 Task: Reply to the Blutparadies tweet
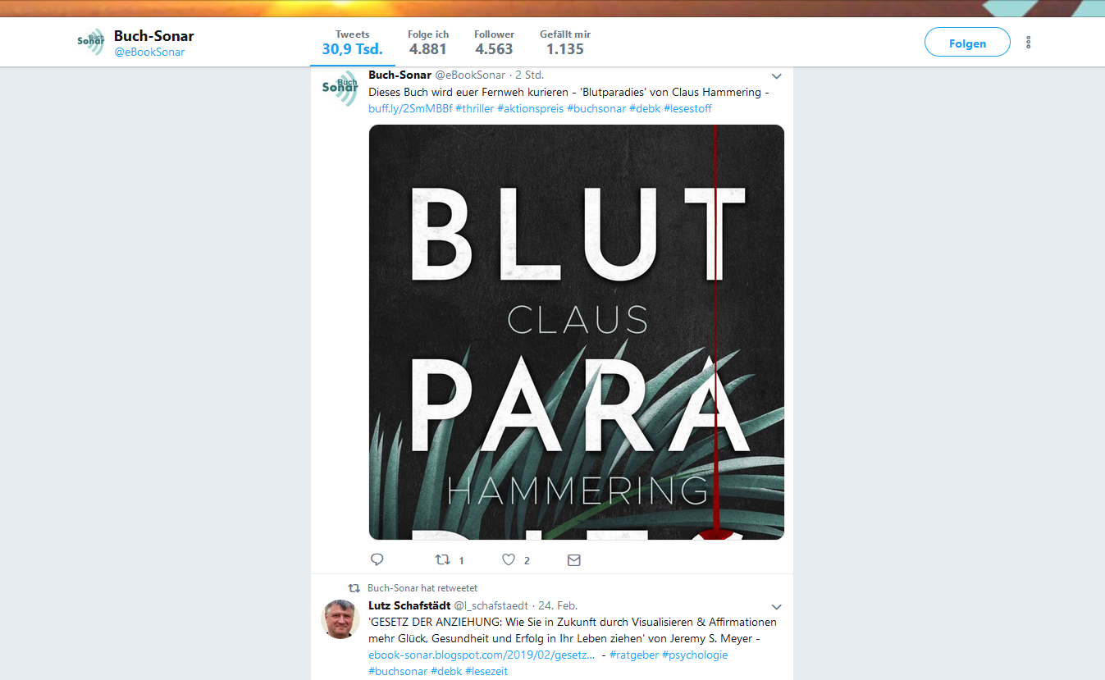377,559
